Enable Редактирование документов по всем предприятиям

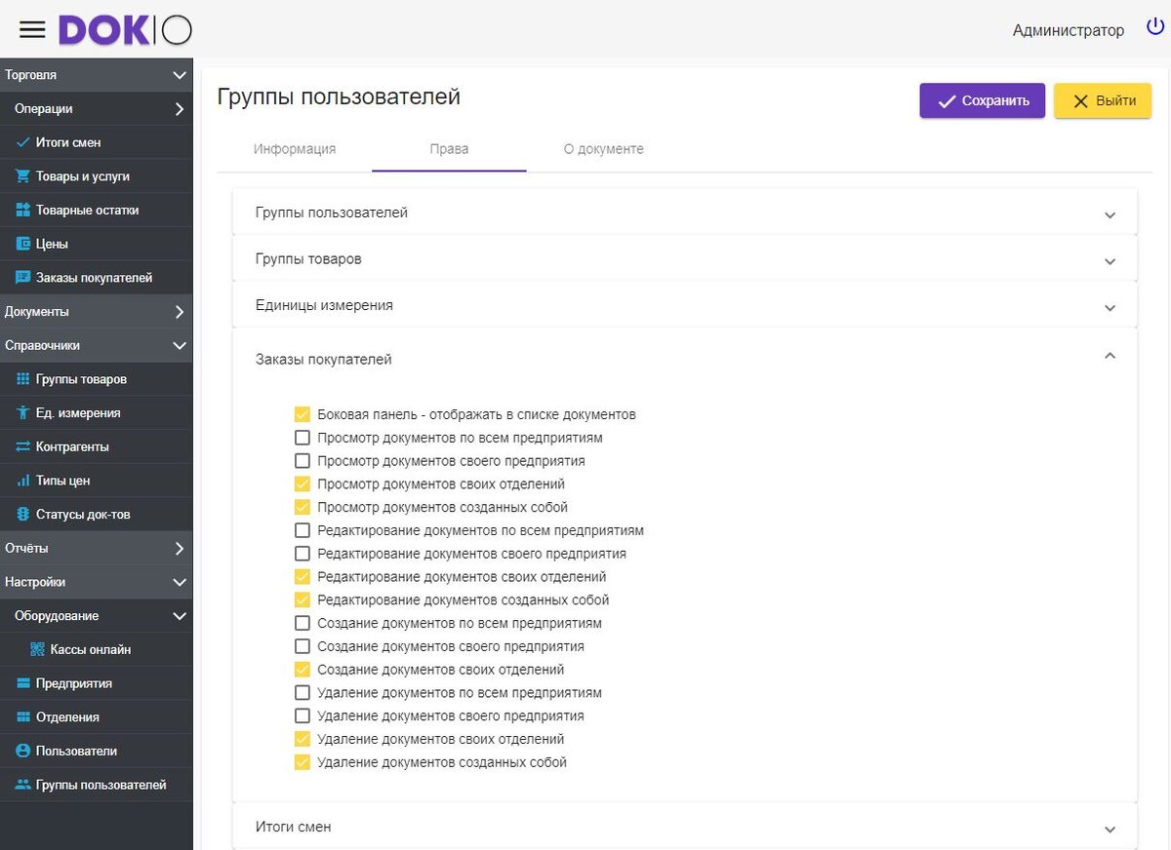coord(303,530)
